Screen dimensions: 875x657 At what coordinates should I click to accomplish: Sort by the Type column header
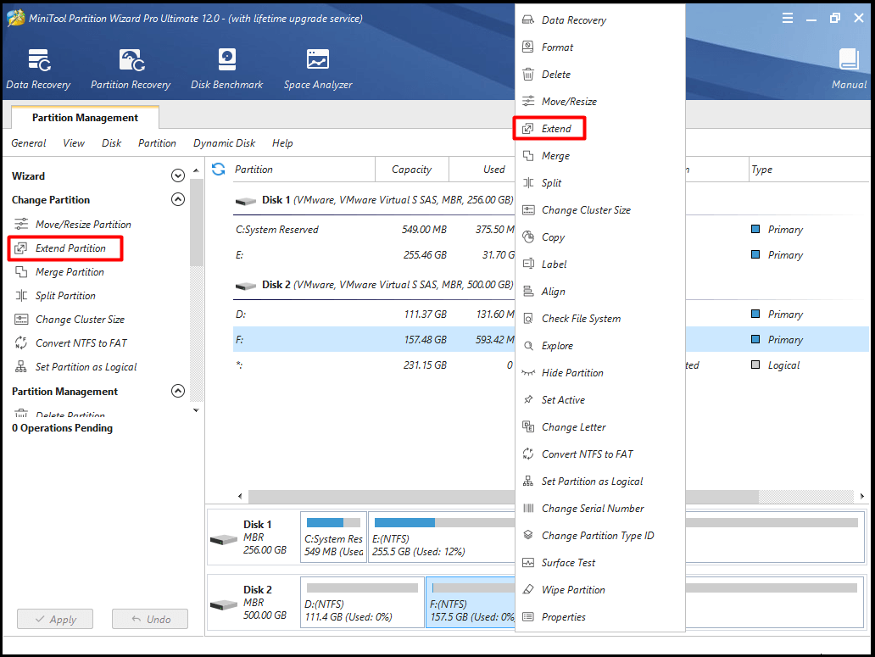pos(809,170)
